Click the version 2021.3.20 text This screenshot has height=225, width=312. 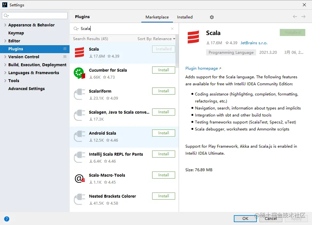[268, 53]
